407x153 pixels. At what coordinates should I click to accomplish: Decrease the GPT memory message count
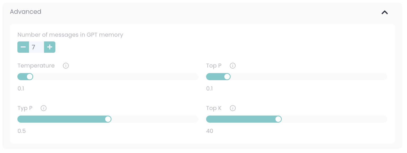[x=23, y=47]
